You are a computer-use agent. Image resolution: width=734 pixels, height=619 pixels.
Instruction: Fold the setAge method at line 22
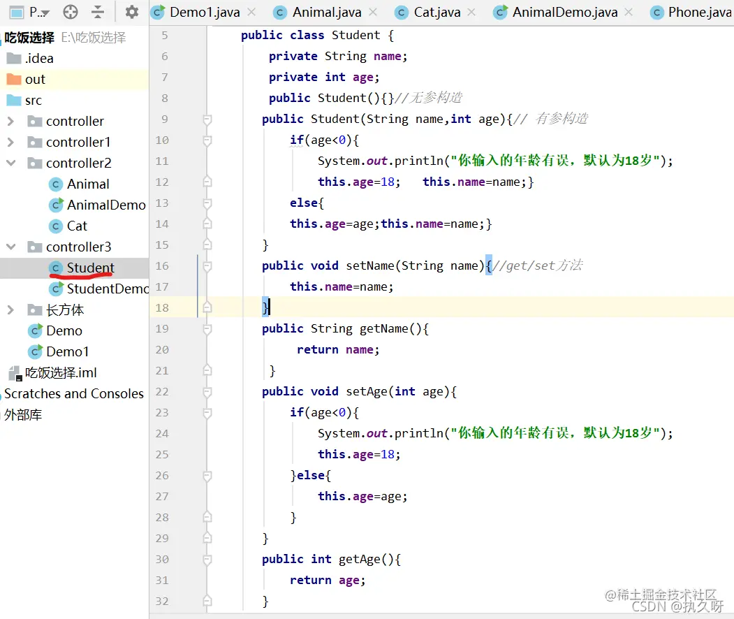tap(207, 392)
